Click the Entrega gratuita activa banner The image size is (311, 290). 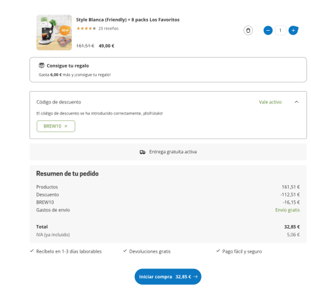(x=168, y=152)
